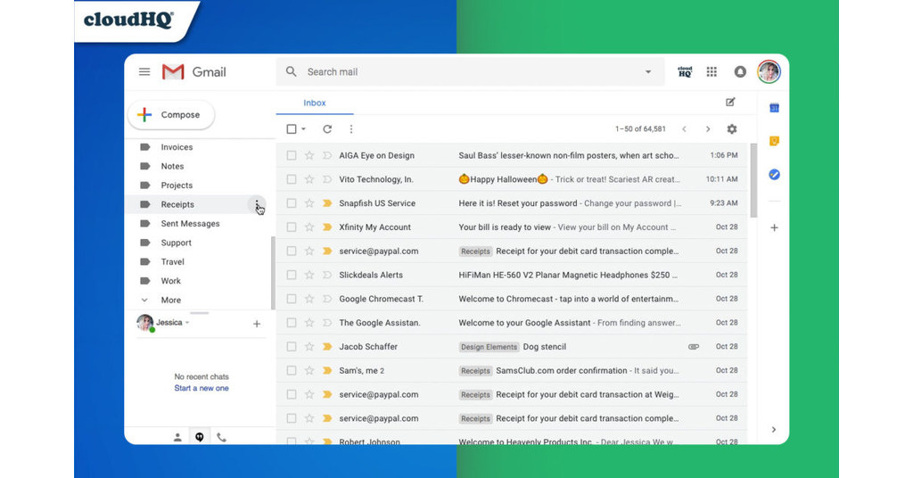The height and width of the screenshot is (478, 913).
Task: Open the Hangouts conversations icon at bottom
Action: coord(200,437)
